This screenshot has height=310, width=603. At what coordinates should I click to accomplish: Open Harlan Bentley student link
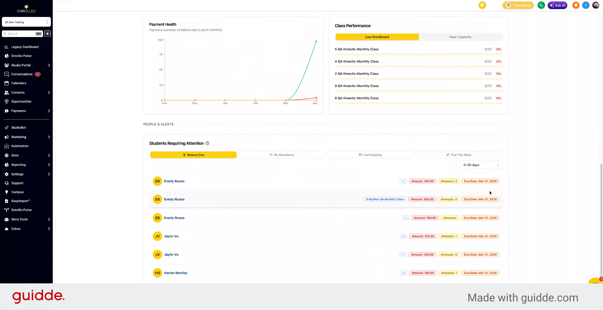[x=176, y=273]
